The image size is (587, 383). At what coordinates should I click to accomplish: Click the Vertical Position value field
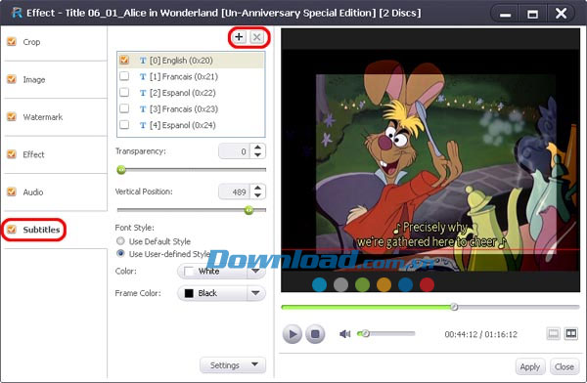point(236,191)
